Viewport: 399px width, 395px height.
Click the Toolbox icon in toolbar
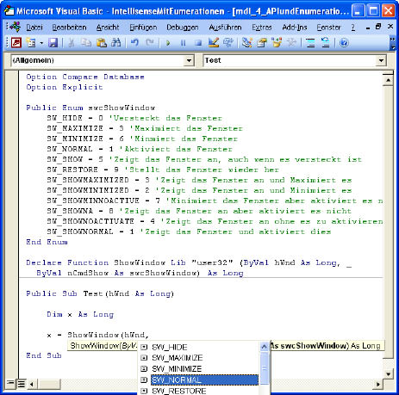[x=291, y=43]
